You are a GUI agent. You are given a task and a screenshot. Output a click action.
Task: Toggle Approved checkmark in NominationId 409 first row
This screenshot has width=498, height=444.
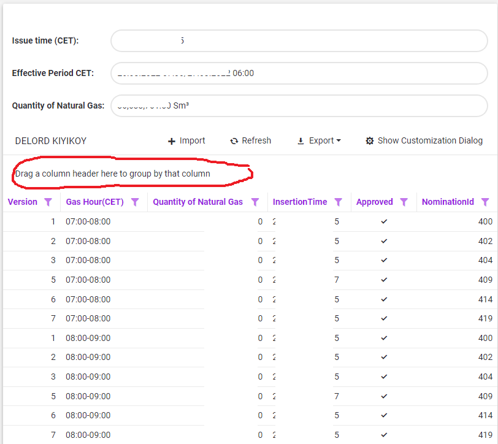click(384, 280)
